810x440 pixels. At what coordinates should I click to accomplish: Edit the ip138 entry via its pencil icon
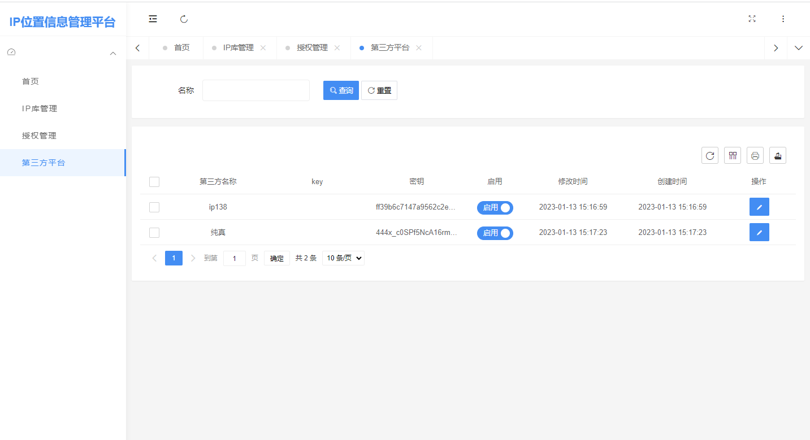pos(759,207)
